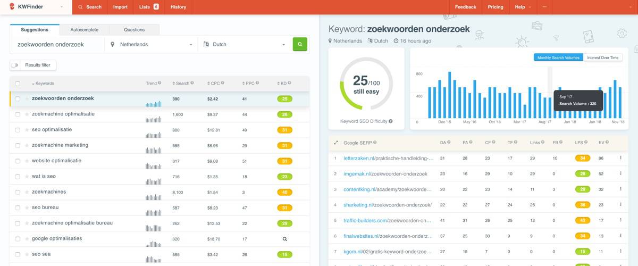Viewport: 638px width, 266px height.
Task: Open the History menu item
Action: [178, 7]
